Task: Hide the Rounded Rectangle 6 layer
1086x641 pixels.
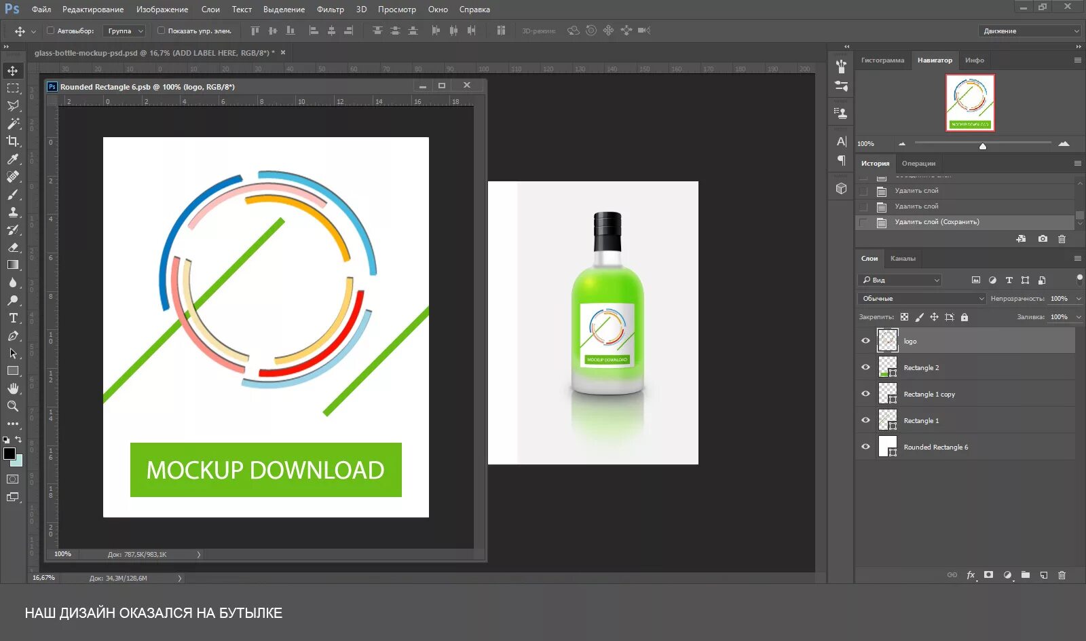Action: point(865,447)
